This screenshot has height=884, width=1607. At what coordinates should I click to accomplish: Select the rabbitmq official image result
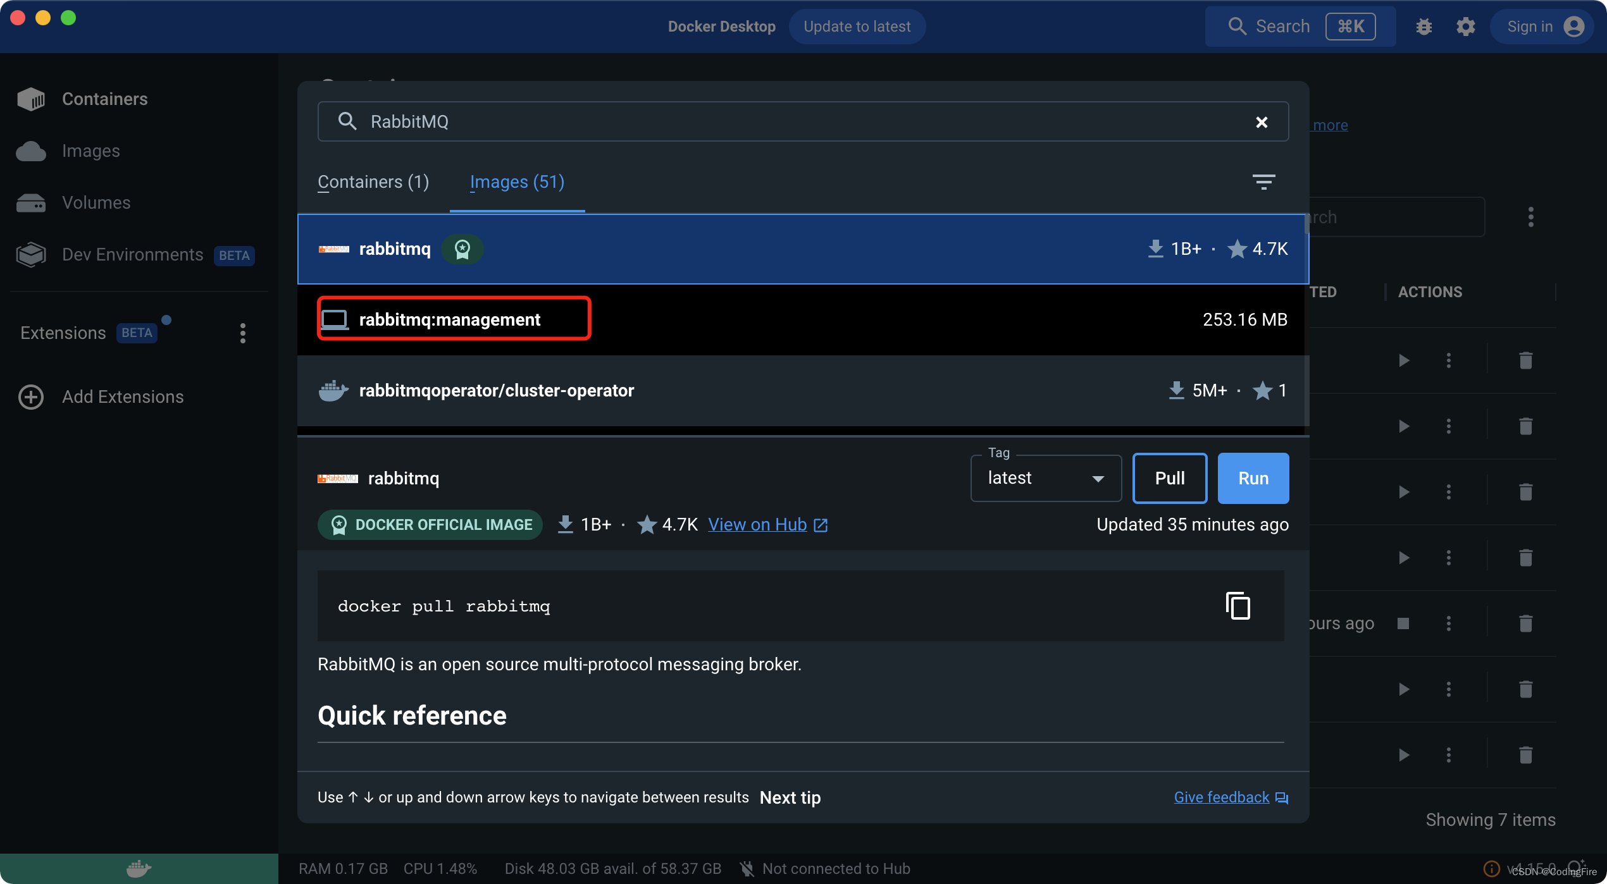click(x=803, y=249)
